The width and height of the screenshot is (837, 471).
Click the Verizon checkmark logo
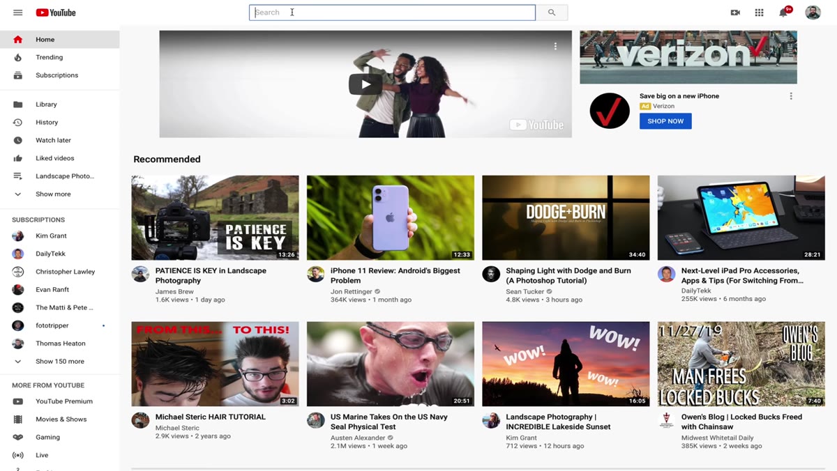pos(610,110)
